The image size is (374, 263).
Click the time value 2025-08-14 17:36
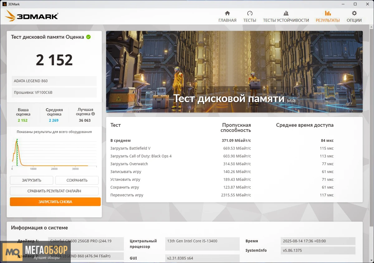(318, 241)
